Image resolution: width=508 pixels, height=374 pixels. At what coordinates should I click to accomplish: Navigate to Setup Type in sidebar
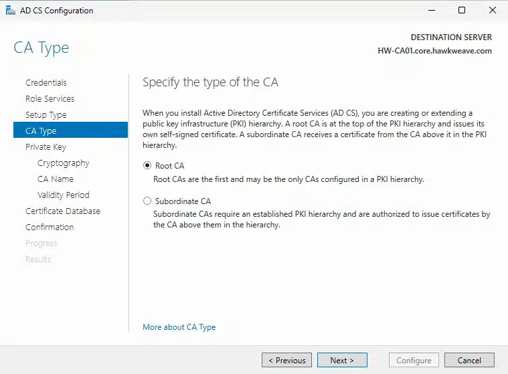46,115
